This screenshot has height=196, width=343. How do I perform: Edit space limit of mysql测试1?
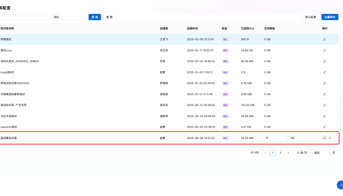[324, 72]
